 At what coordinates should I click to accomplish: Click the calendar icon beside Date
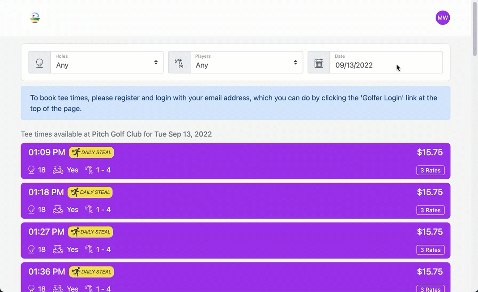click(x=319, y=63)
